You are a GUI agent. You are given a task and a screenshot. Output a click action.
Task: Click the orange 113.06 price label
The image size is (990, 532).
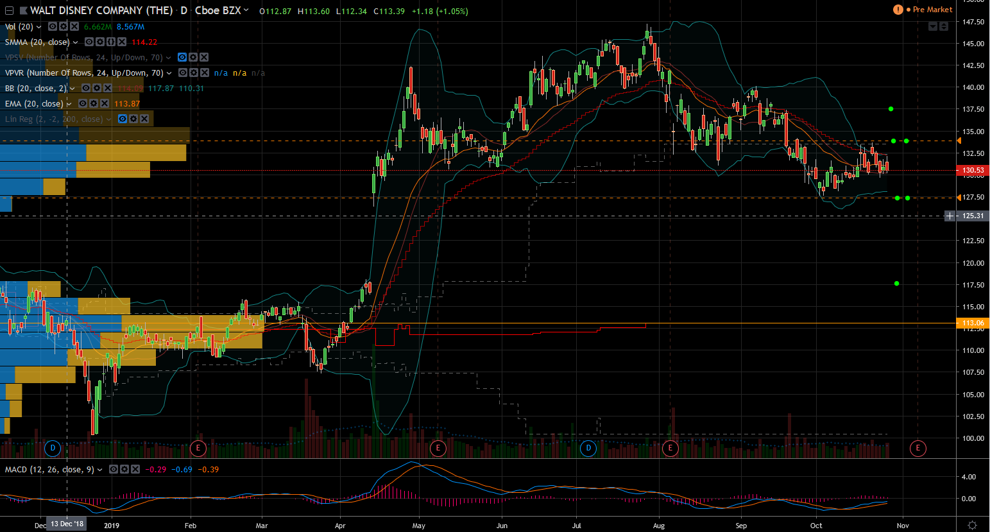click(973, 323)
